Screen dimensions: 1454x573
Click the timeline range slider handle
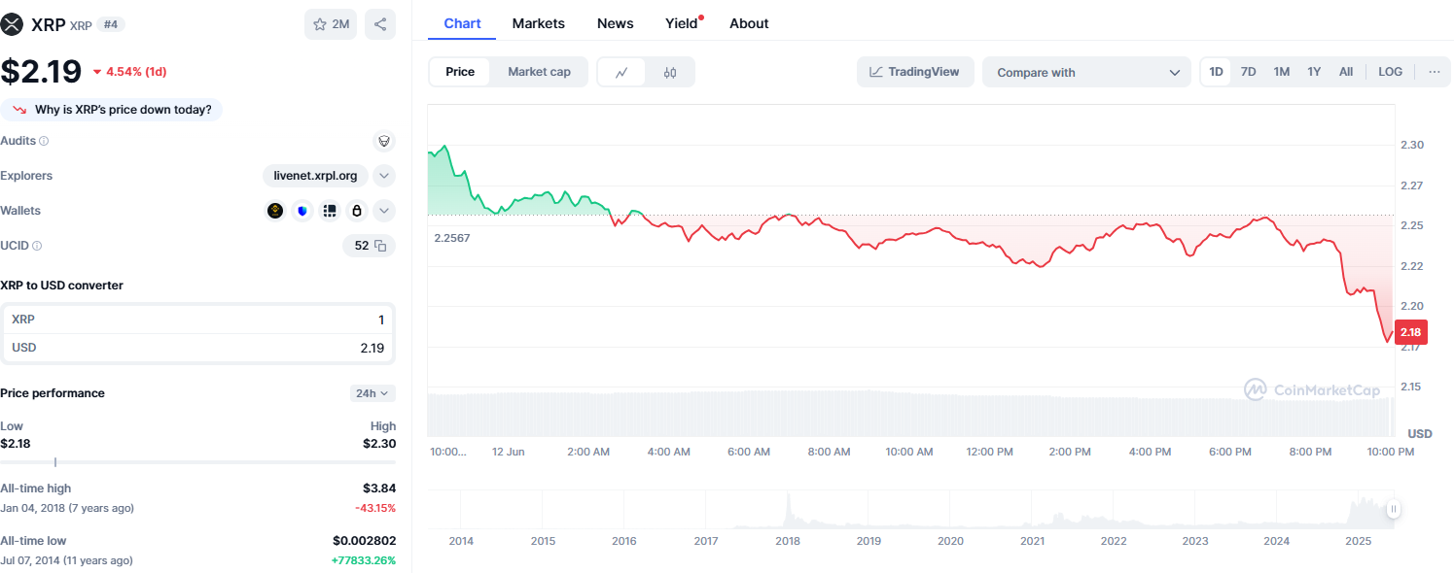pyautogui.click(x=1394, y=509)
